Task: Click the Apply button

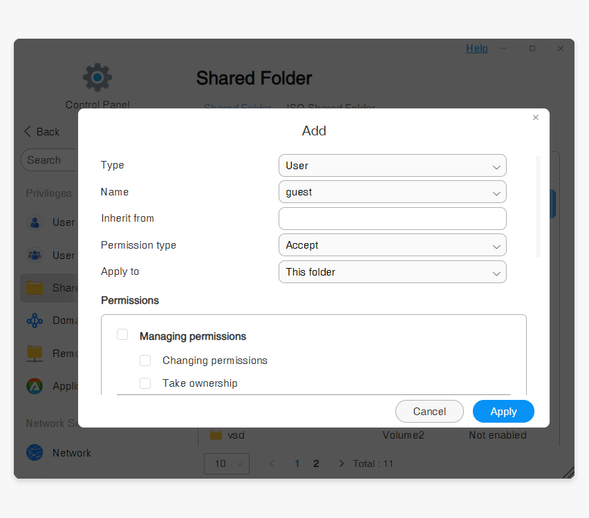Action: coord(503,412)
